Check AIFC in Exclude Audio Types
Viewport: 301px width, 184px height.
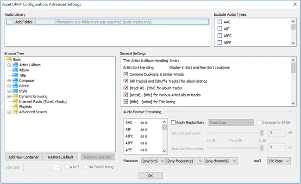pyautogui.click(x=219, y=36)
